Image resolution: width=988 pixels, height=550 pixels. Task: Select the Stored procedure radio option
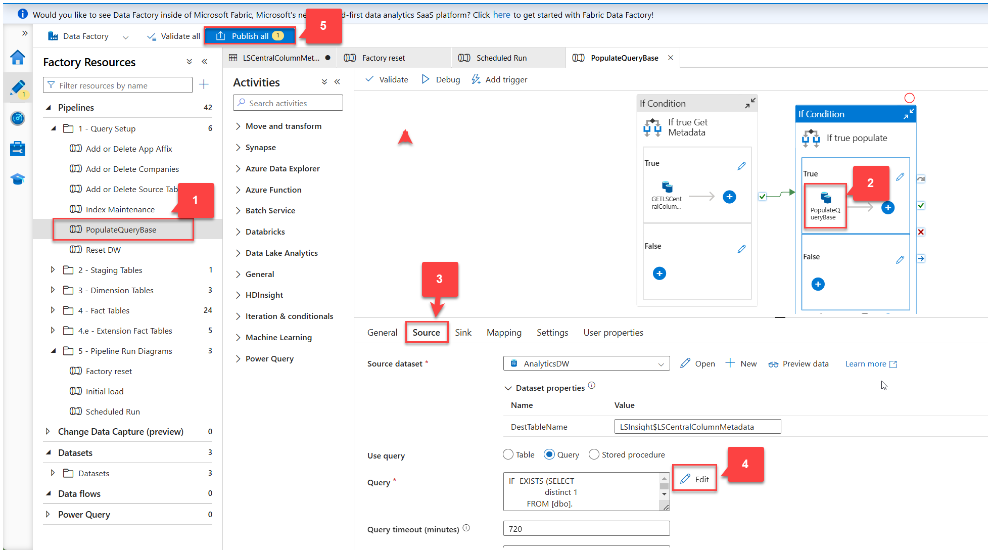[x=594, y=454]
